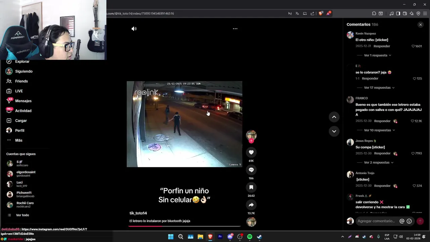
Task: Reply to Antonio Trejo's comment
Action: point(382,186)
